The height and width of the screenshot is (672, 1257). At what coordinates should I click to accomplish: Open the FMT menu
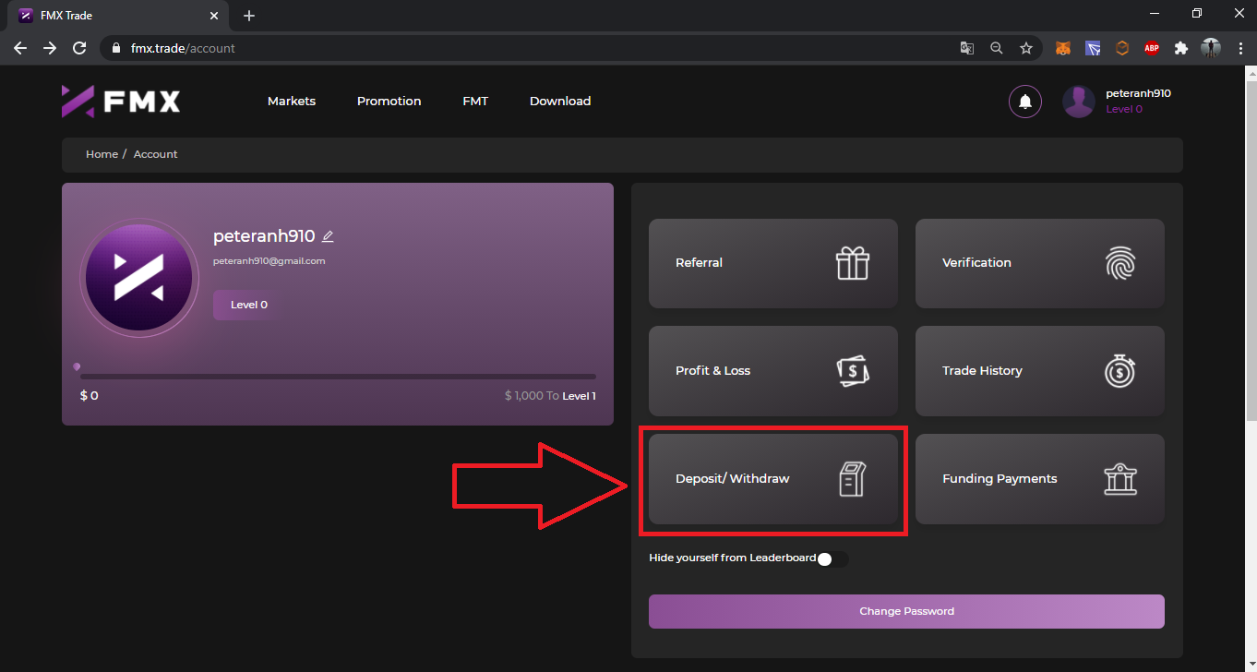[x=475, y=102]
